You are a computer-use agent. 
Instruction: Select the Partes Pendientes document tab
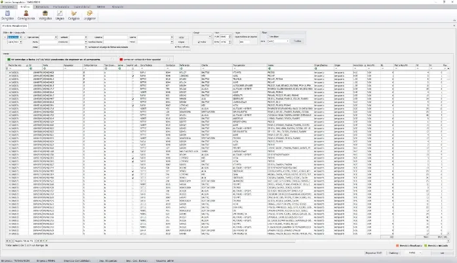tap(14, 26)
